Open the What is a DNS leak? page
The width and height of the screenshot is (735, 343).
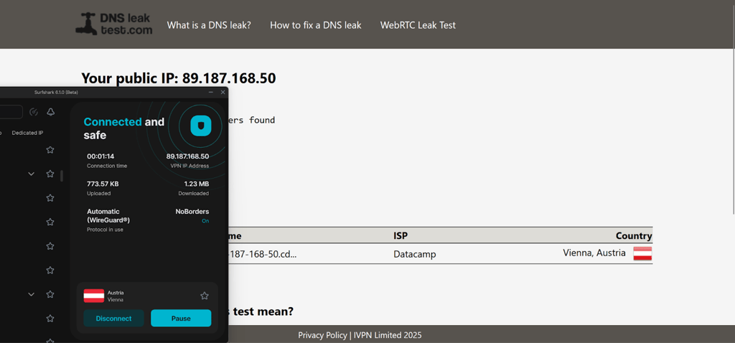click(x=209, y=25)
